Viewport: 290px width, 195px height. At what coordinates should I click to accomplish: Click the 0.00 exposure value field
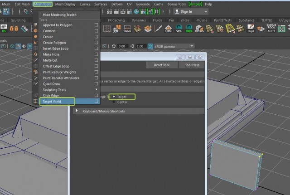pyautogui.click(x=122, y=46)
